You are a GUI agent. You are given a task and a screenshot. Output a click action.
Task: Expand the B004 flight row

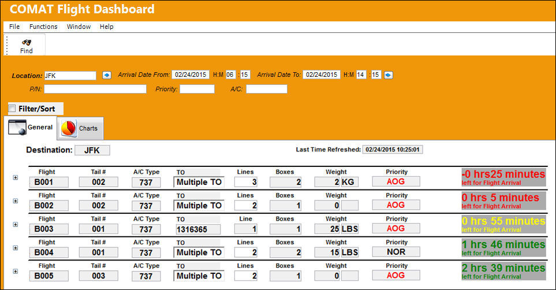[15, 248]
